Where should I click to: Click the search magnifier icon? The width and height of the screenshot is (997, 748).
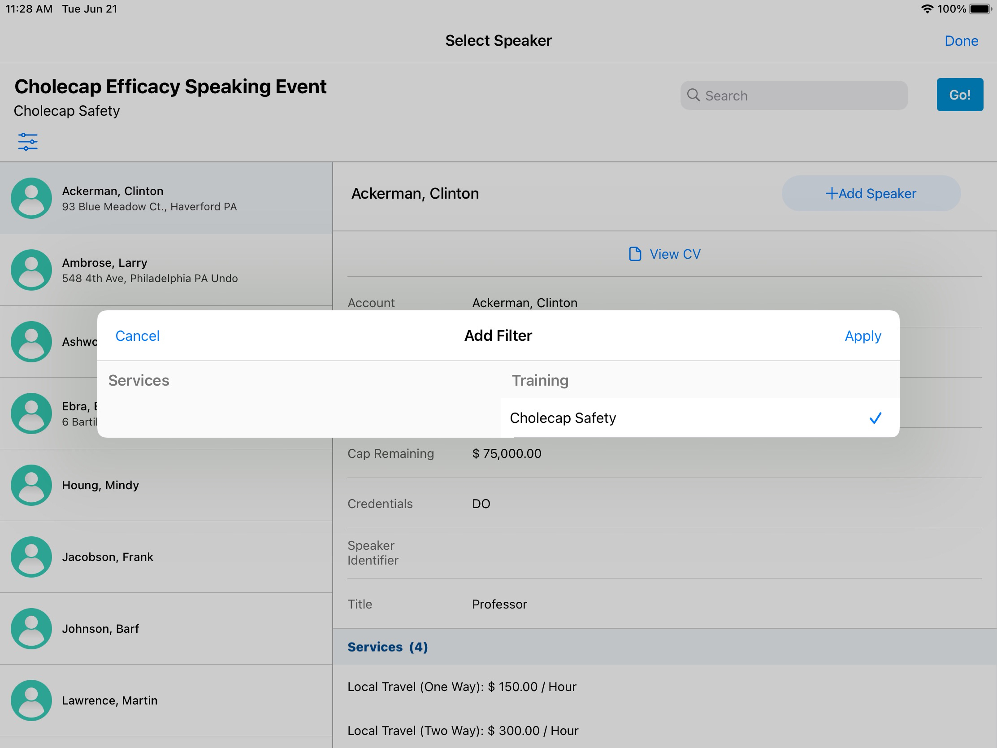tap(693, 95)
